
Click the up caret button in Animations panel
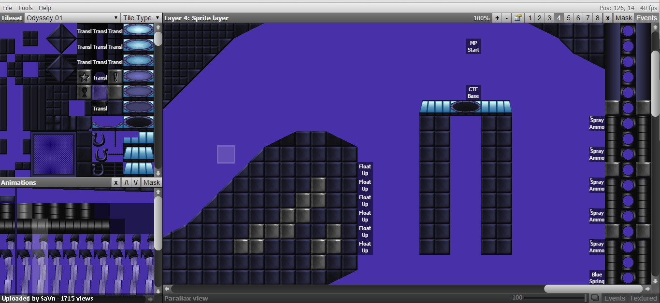click(x=127, y=182)
